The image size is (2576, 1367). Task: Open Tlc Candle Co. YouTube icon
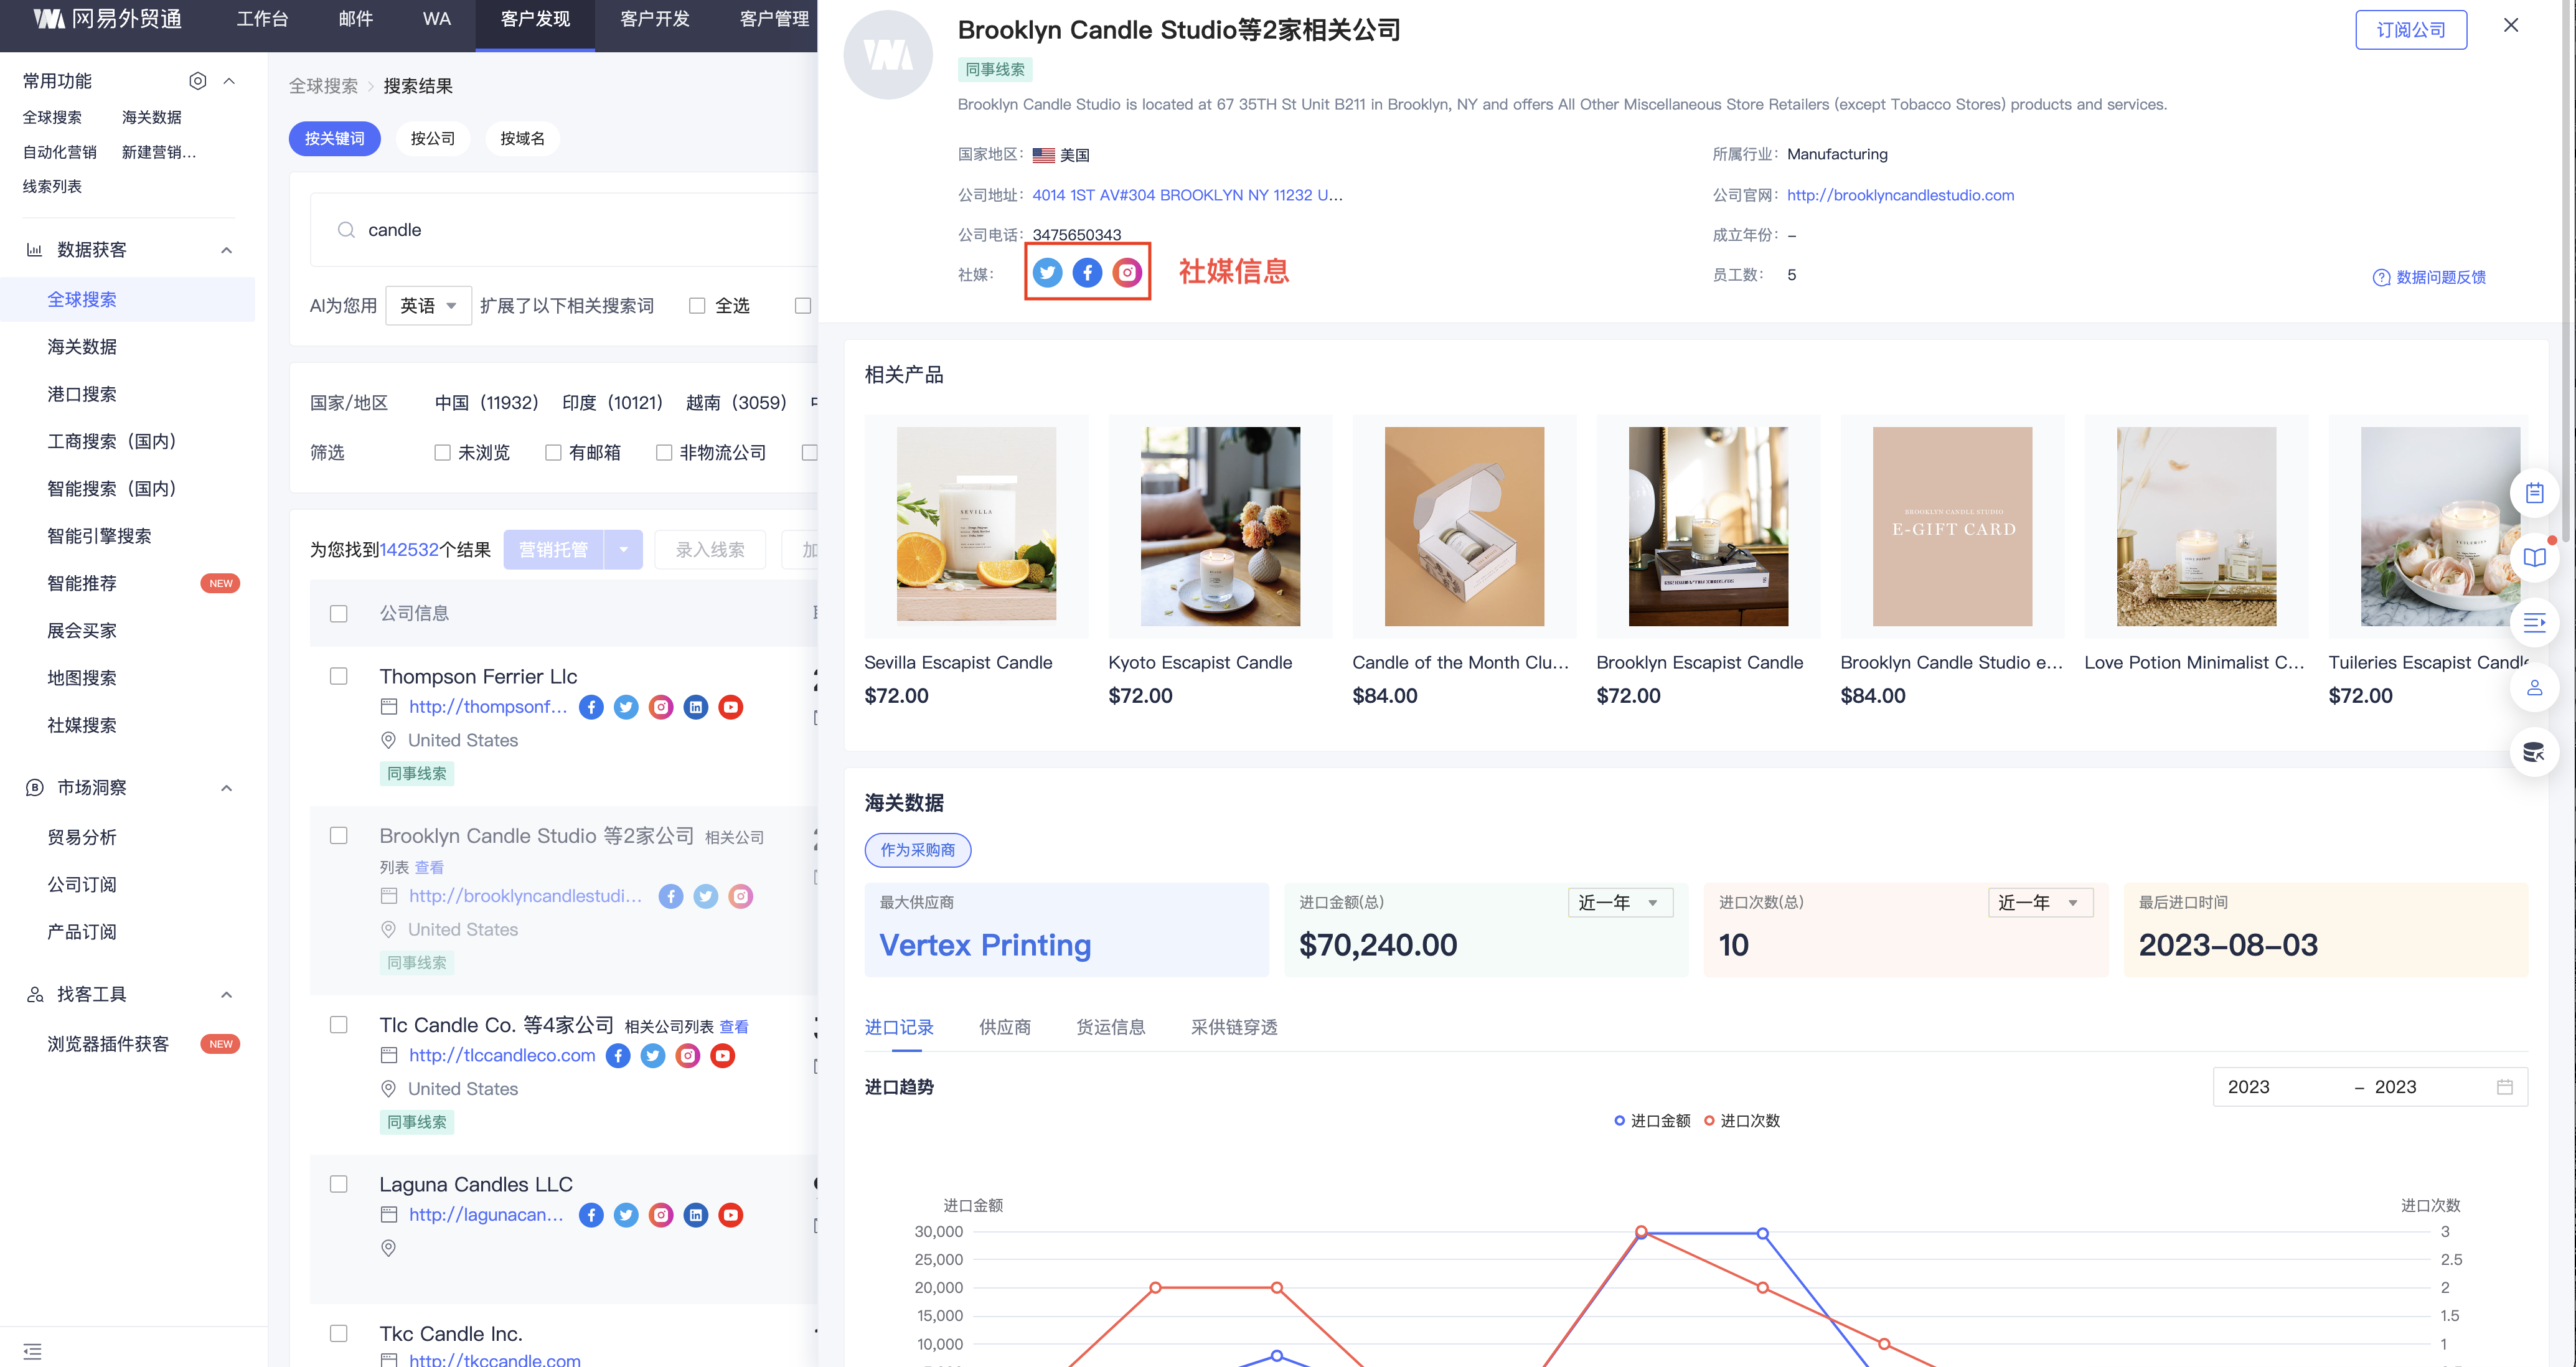(x=723, y=1055)
